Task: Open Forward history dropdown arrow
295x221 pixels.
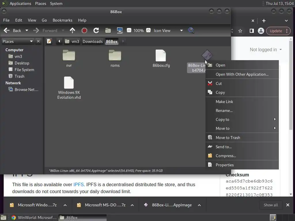Action: pos(63,31)
